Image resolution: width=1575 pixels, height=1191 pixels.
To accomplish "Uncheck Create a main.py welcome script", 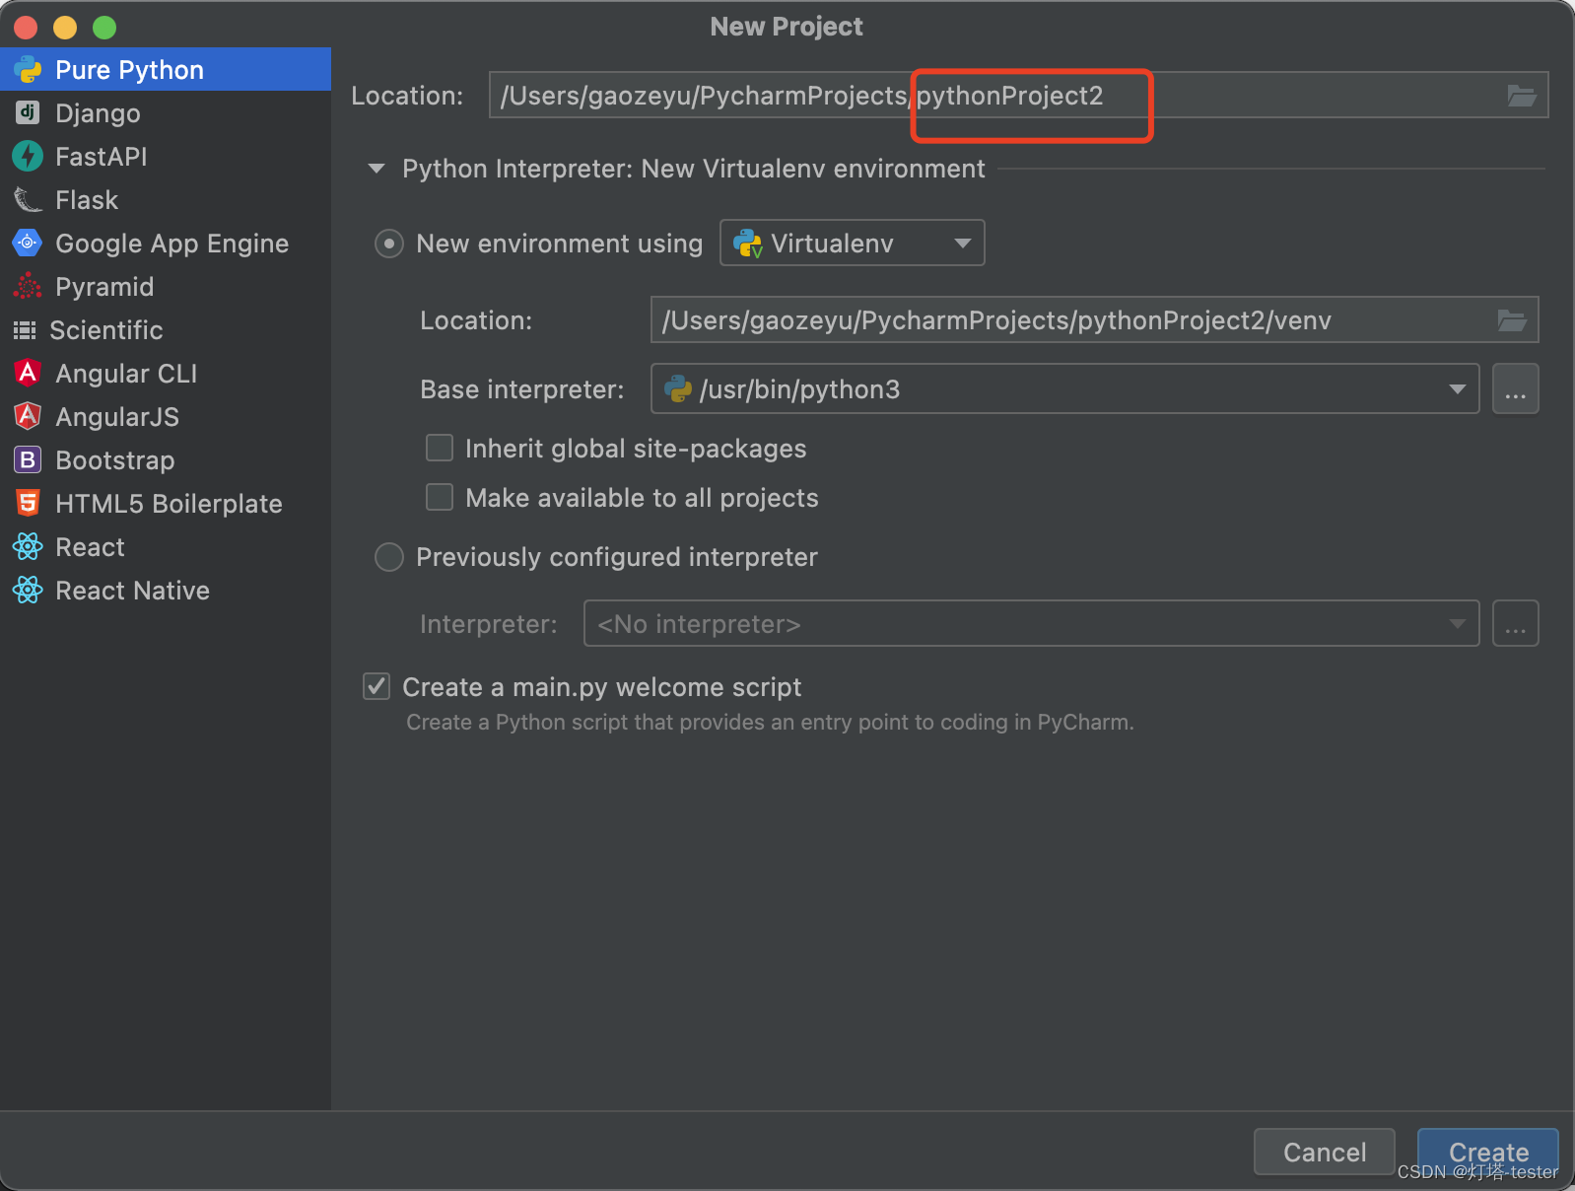I will 377,686.
